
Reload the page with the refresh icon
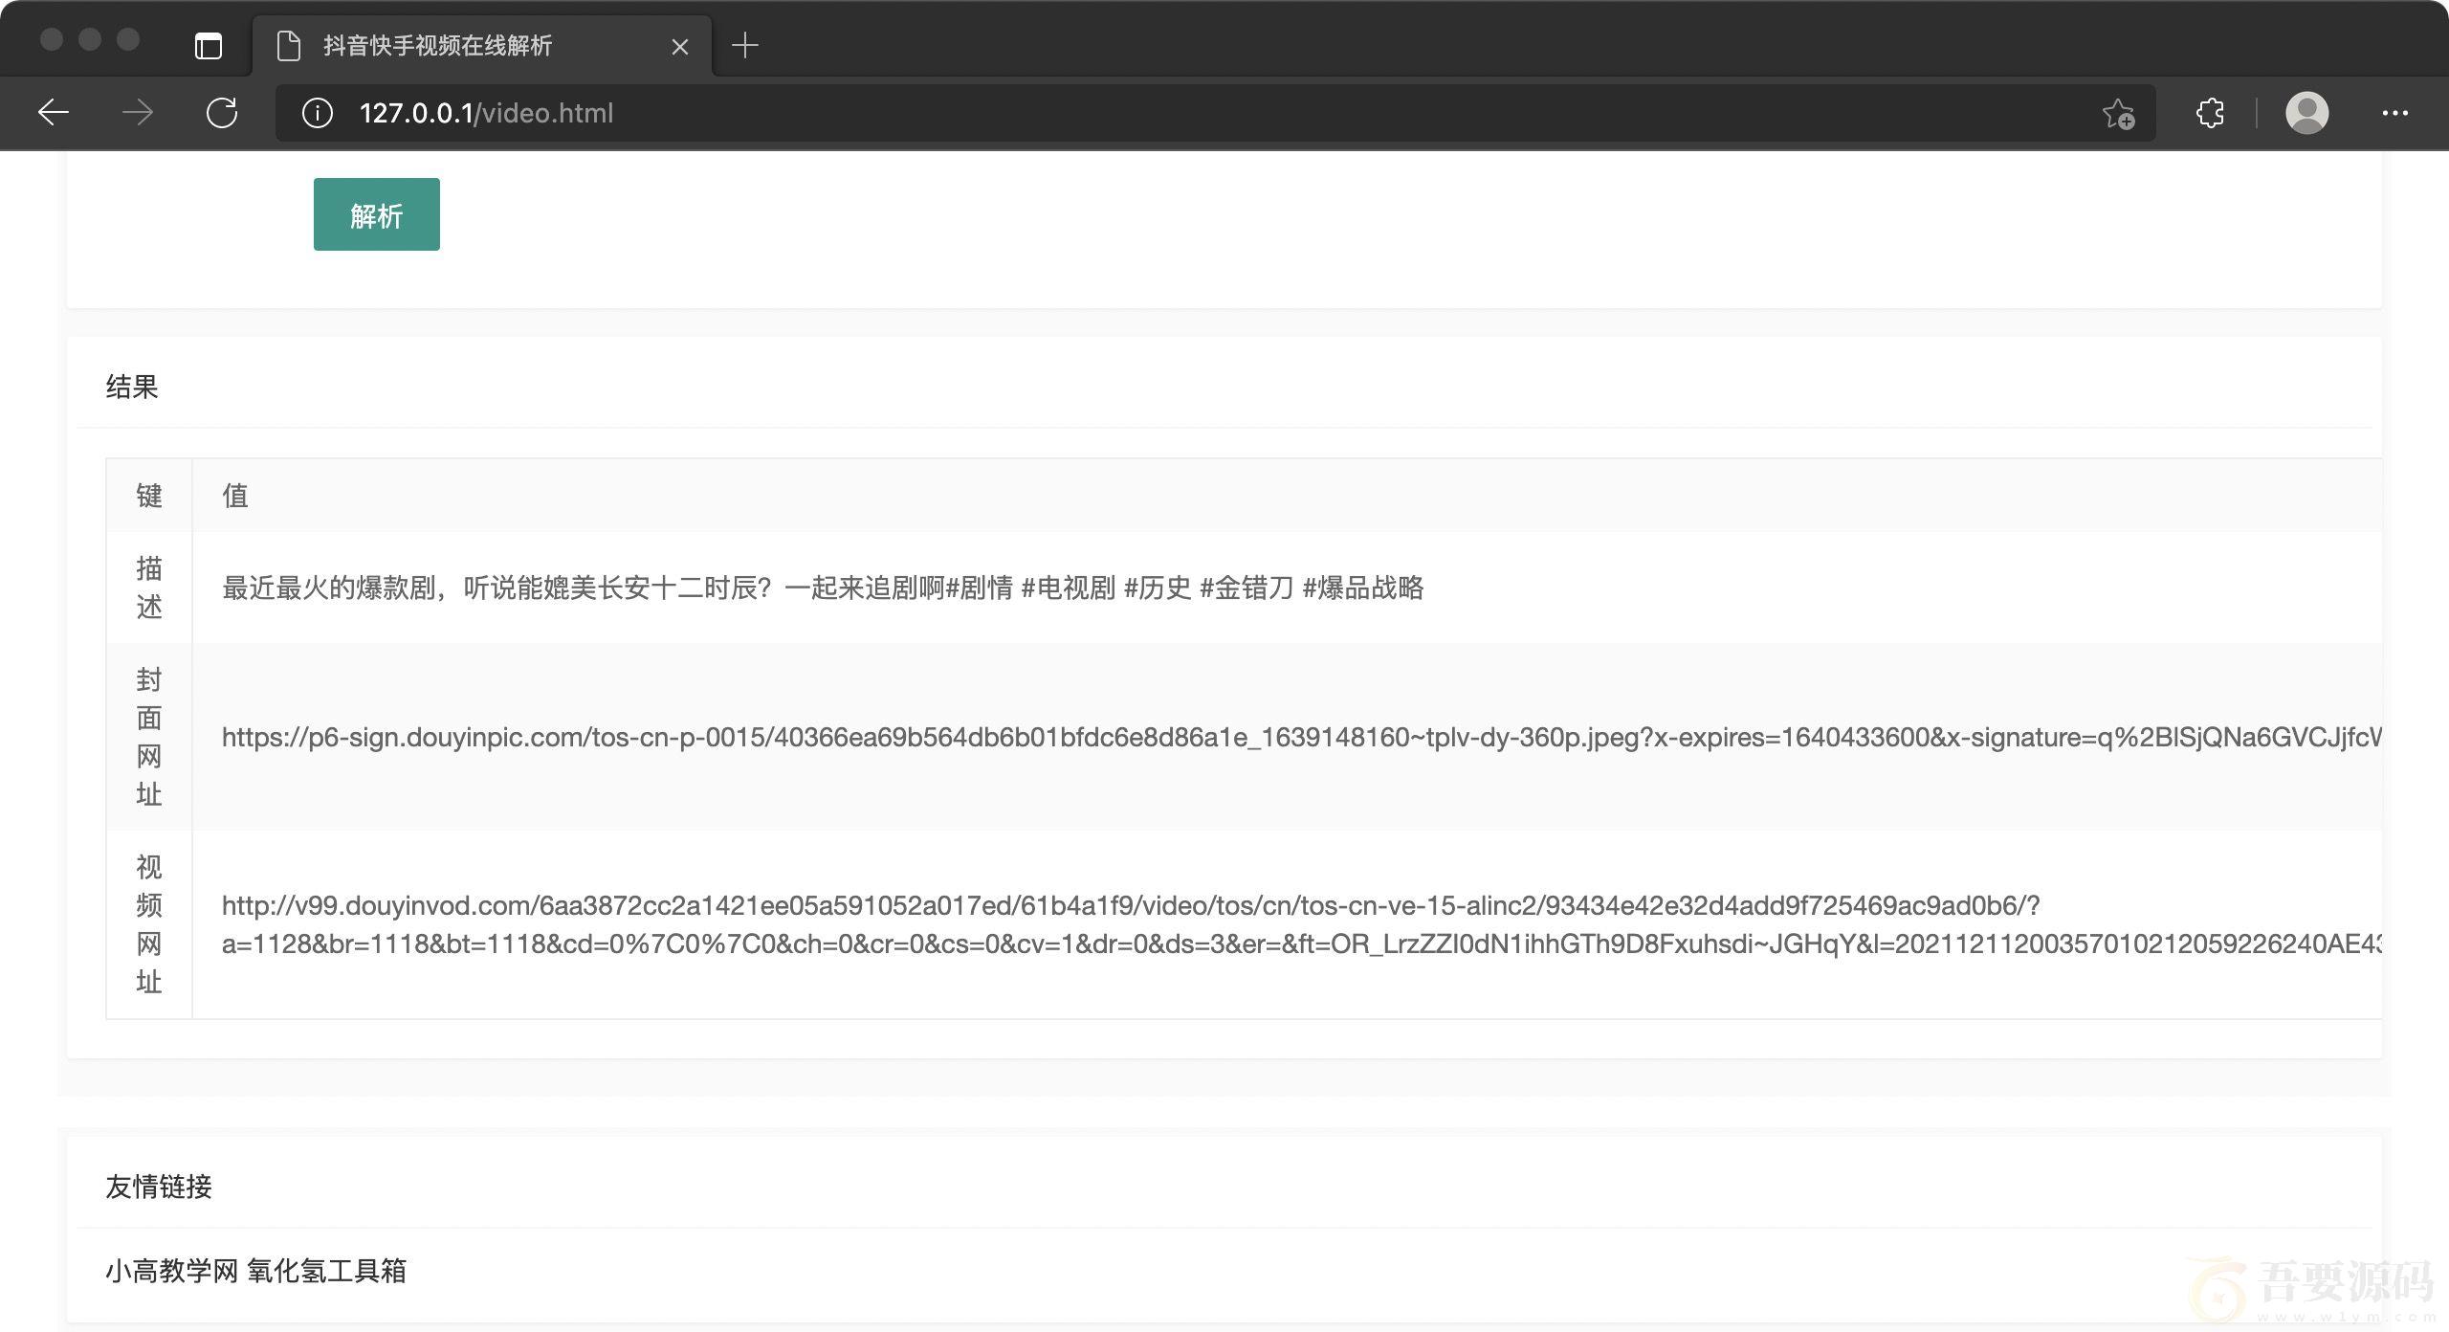222,113
